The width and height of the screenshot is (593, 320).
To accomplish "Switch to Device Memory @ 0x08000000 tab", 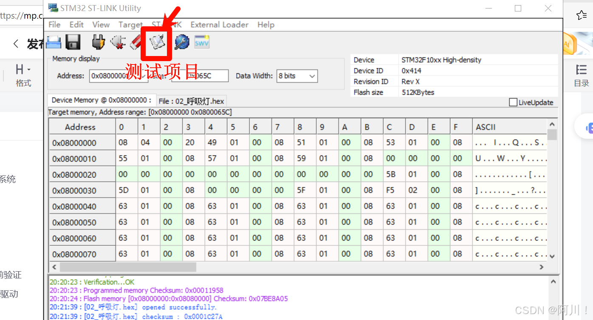I will pyautogui.click(x=102, y=100).
